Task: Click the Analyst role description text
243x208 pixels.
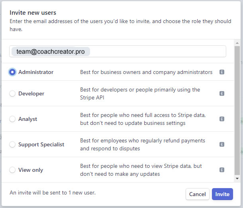Action: [143, 119]
